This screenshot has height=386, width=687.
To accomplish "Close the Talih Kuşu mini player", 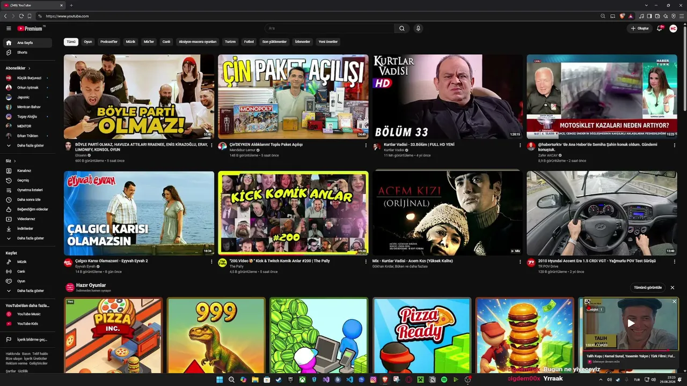I will pyautogui.click(x=675, y=302).
